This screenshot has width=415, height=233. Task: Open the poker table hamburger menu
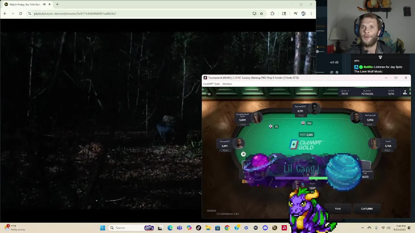click(x=209, y=94)
